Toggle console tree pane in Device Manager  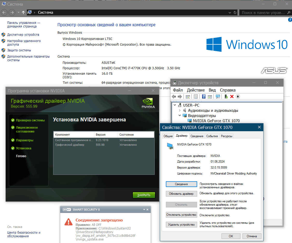[x=188, y=96]
